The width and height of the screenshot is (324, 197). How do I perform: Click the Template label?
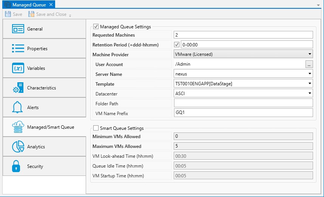[x=105, y=84]
